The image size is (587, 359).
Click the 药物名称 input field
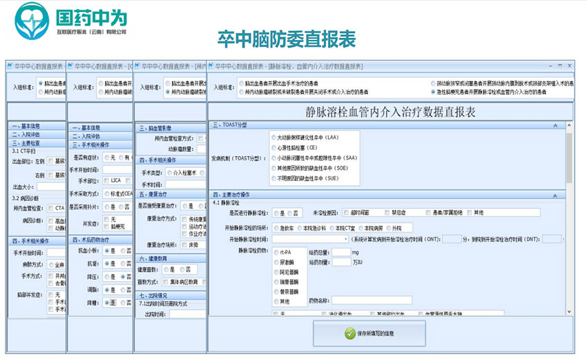(372, 300)
